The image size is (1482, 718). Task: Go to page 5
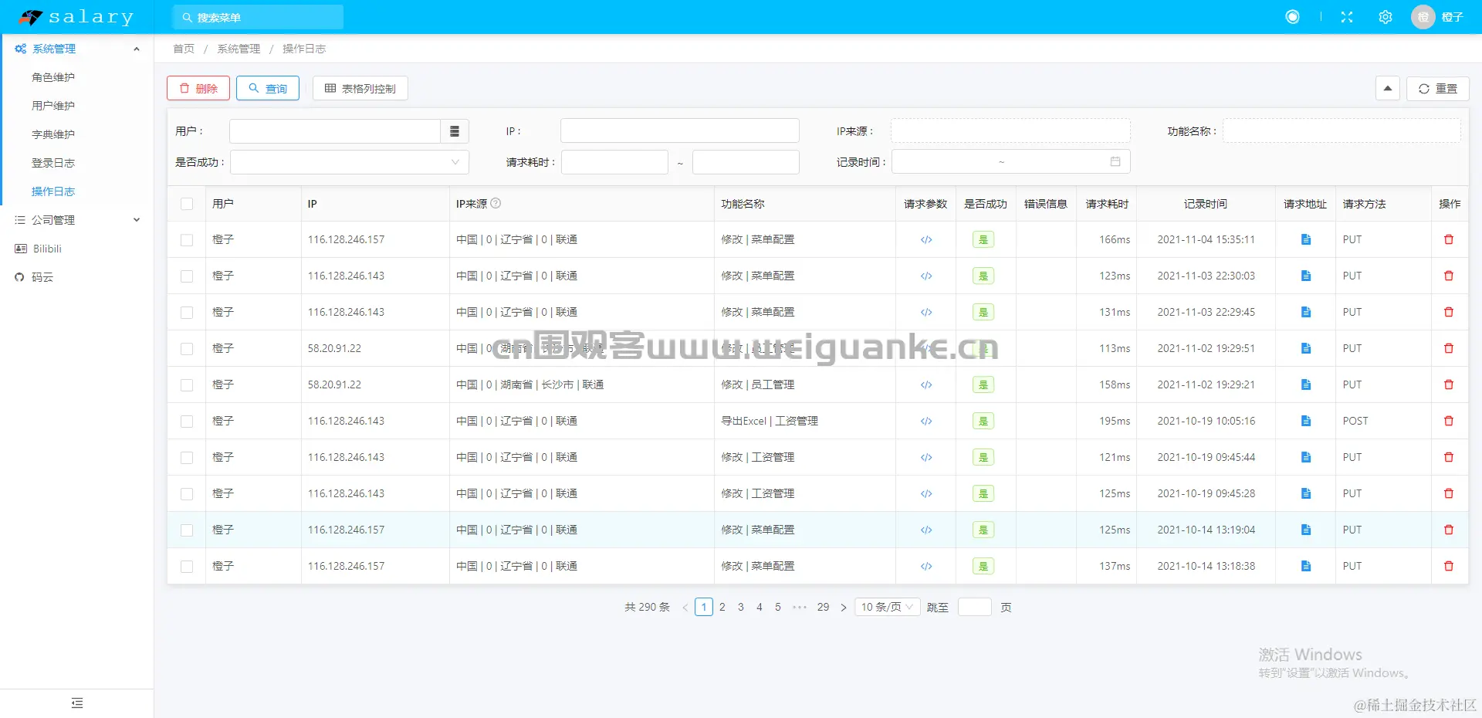tap(778, 608)
